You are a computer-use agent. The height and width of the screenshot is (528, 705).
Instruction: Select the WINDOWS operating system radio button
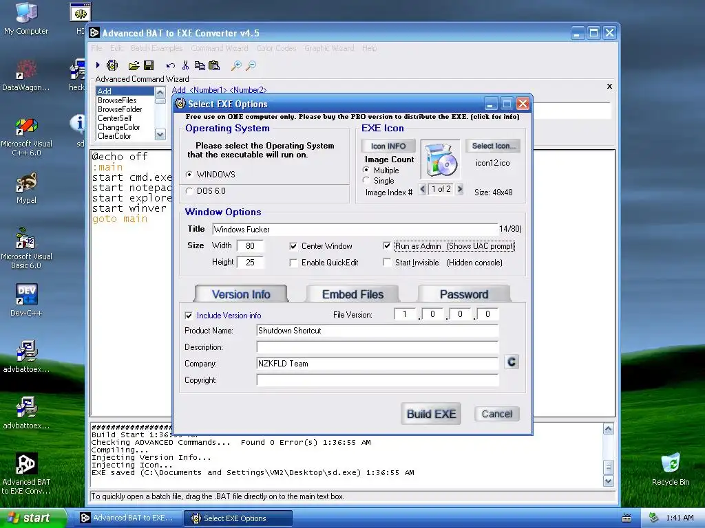189,174
